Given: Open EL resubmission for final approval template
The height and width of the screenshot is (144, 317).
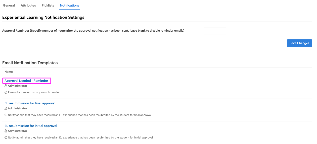Looking at the screenshot, I should click(30, 103).
